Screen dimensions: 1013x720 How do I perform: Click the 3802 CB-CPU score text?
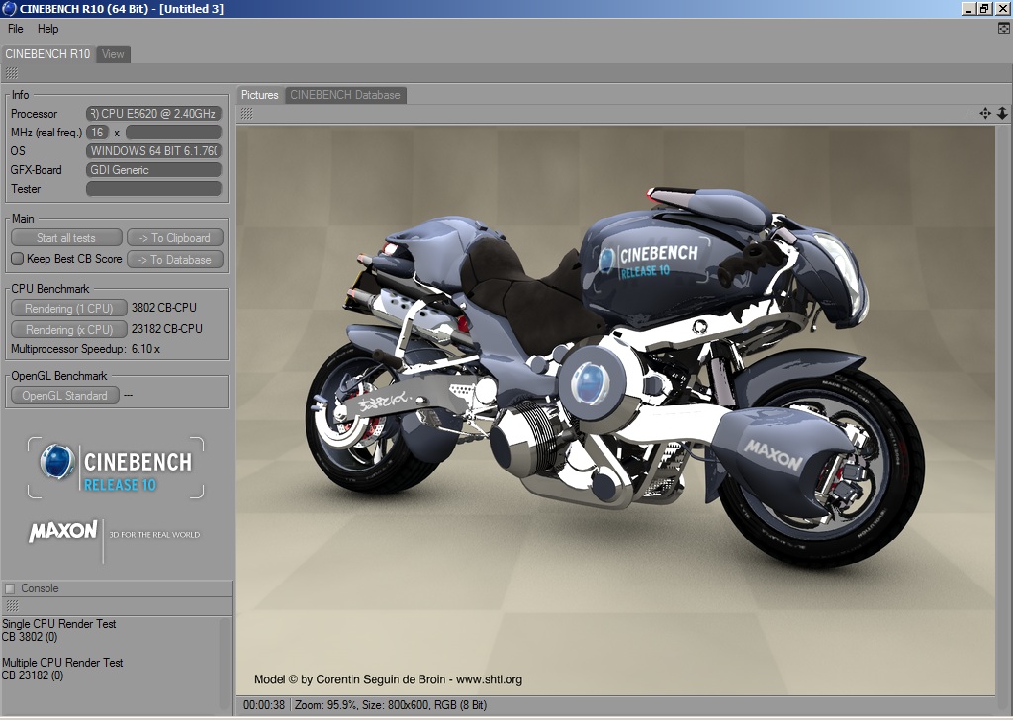click(x=164, y=308)
